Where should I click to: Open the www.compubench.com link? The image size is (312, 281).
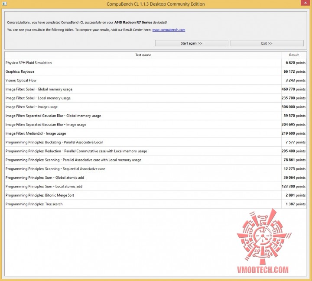(169, 30)
